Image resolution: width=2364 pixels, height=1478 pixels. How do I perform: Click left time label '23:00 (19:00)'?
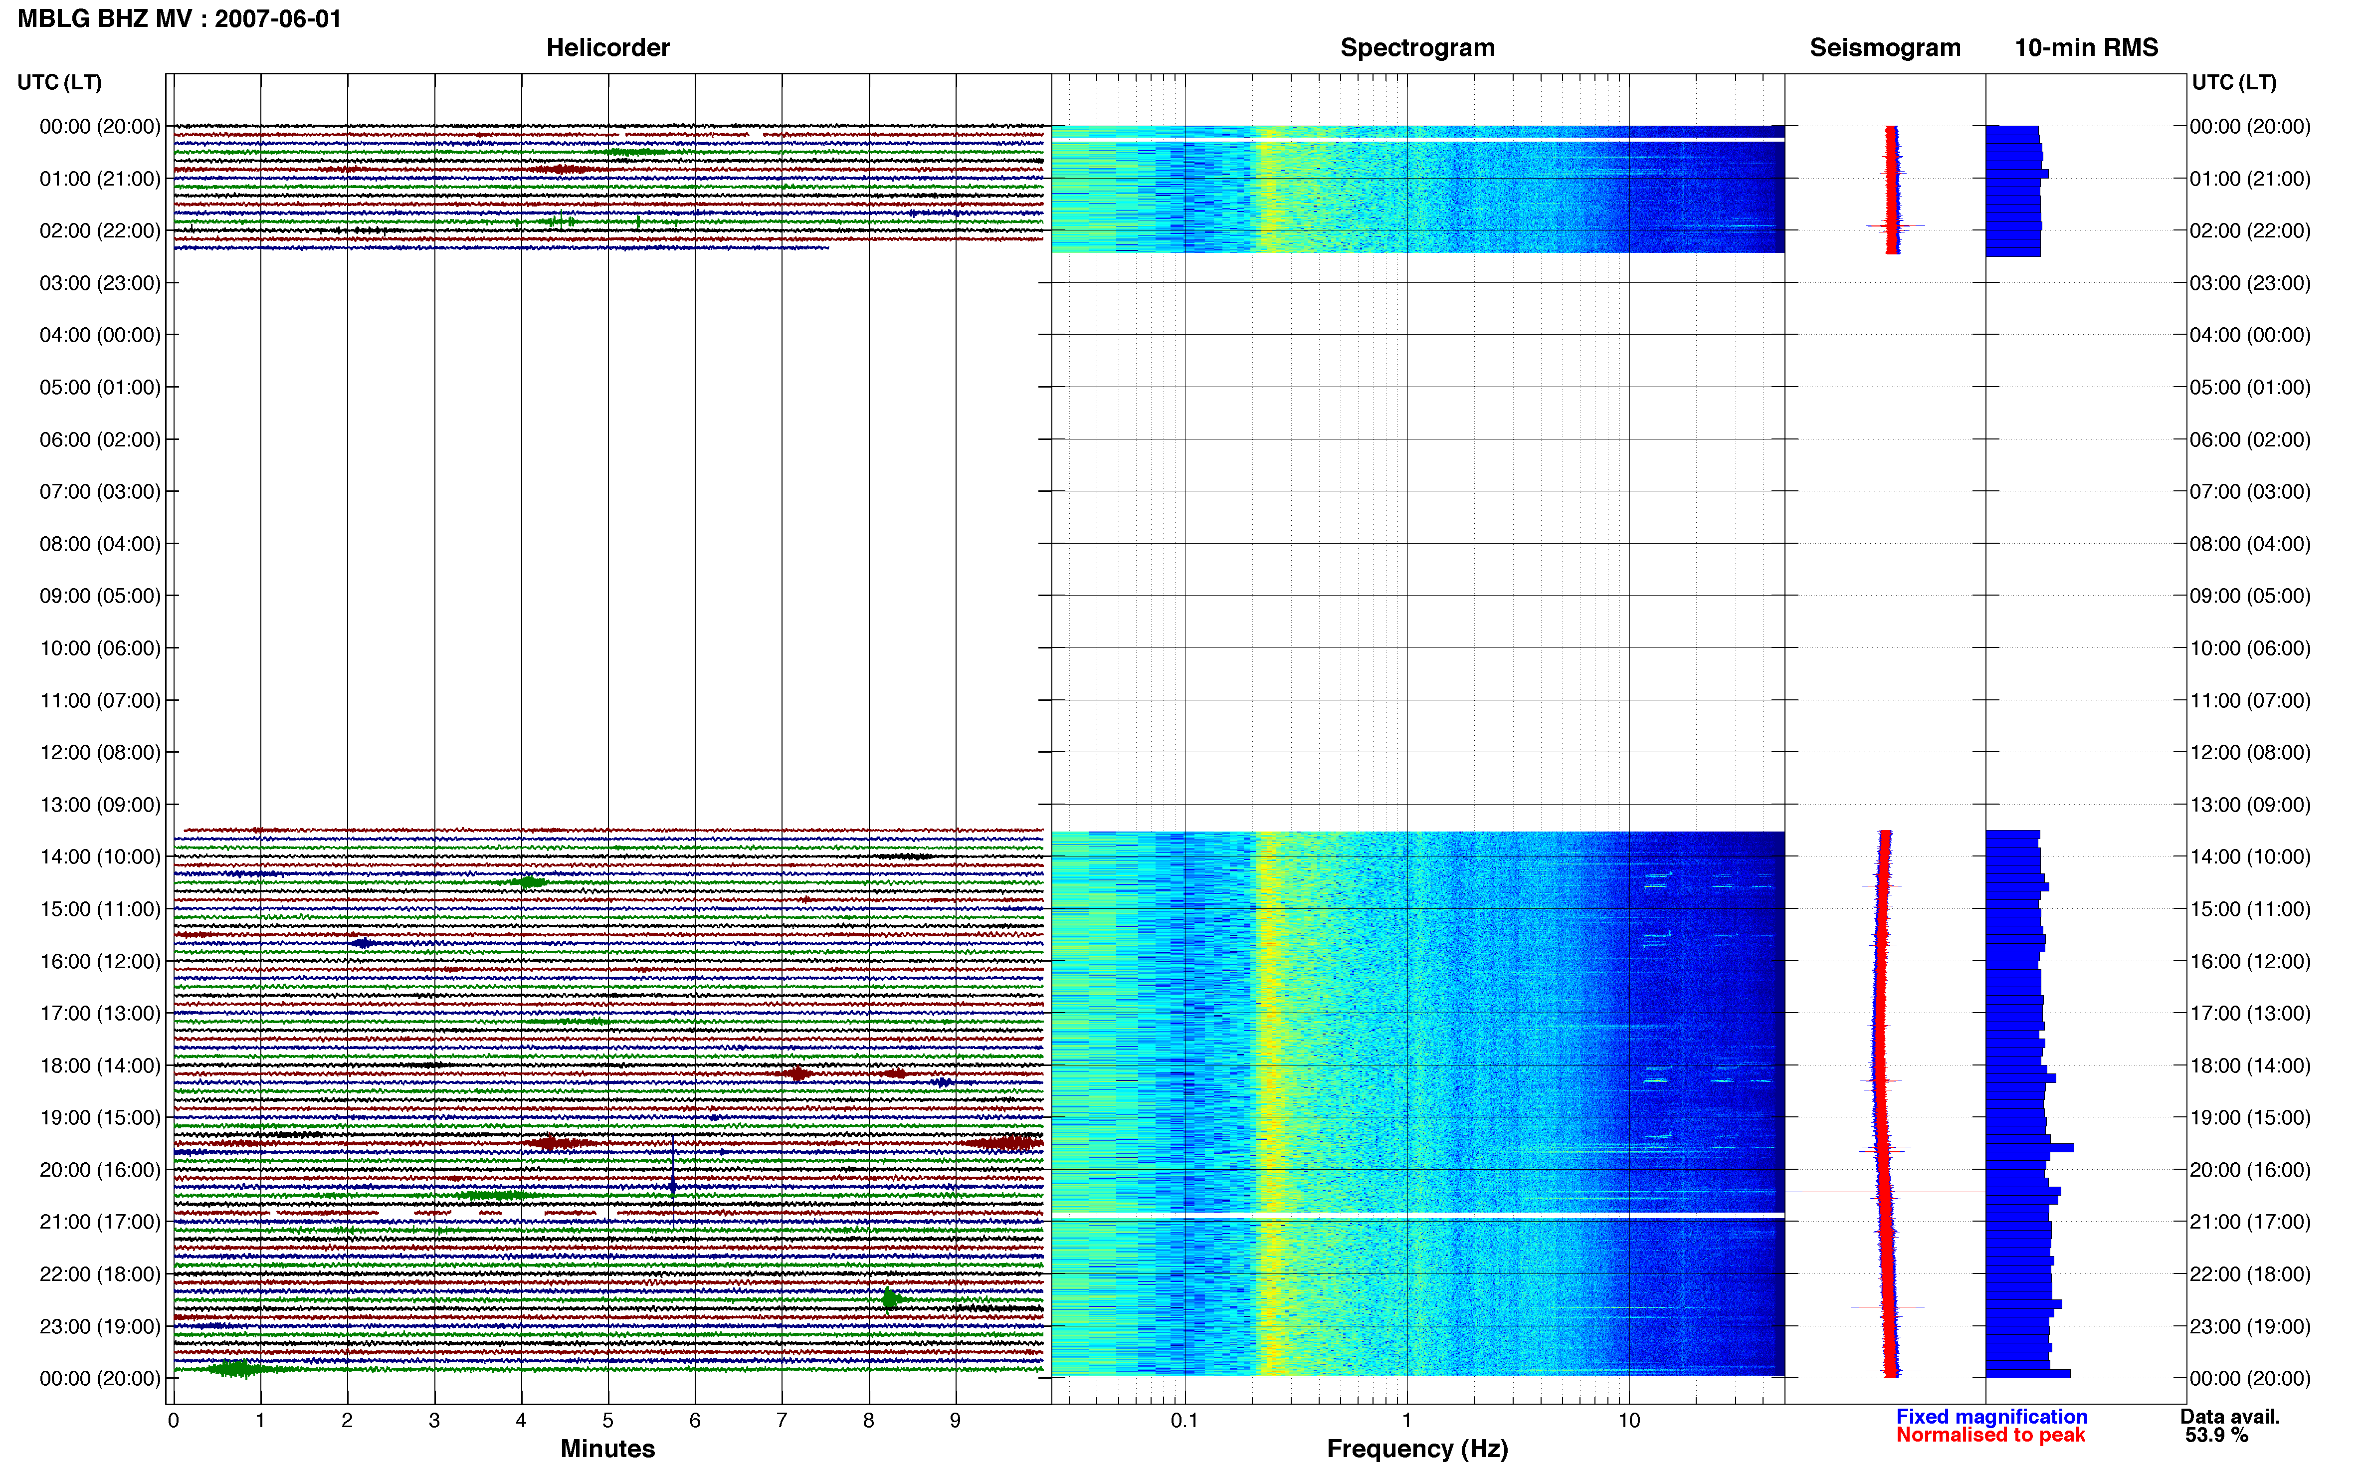[100, 1325]
